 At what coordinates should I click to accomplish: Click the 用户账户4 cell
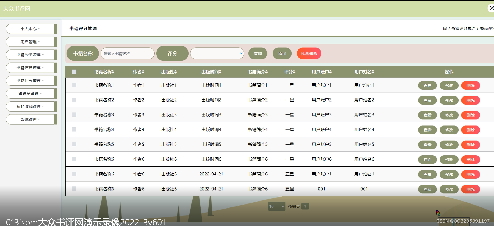click(x=322, y=130)
